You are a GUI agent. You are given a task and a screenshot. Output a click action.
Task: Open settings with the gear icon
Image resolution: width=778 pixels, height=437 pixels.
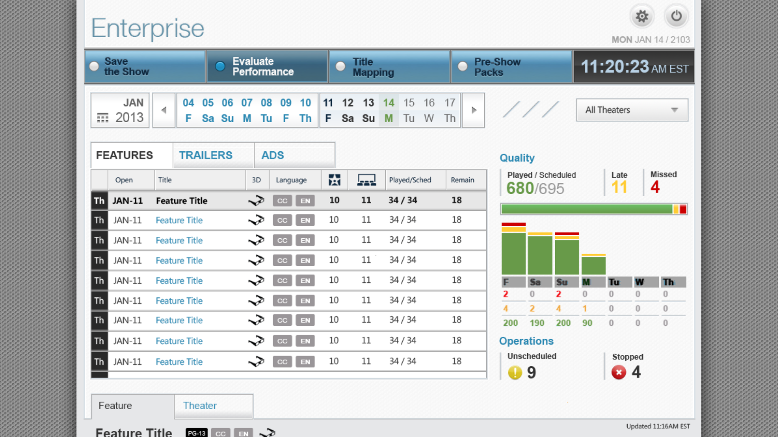tap(641, 17)
